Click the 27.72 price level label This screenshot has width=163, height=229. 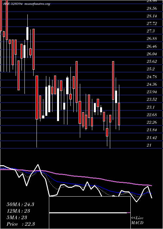coord(152,24)
